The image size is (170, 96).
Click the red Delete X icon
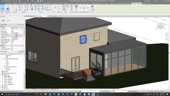coord(50,10)
